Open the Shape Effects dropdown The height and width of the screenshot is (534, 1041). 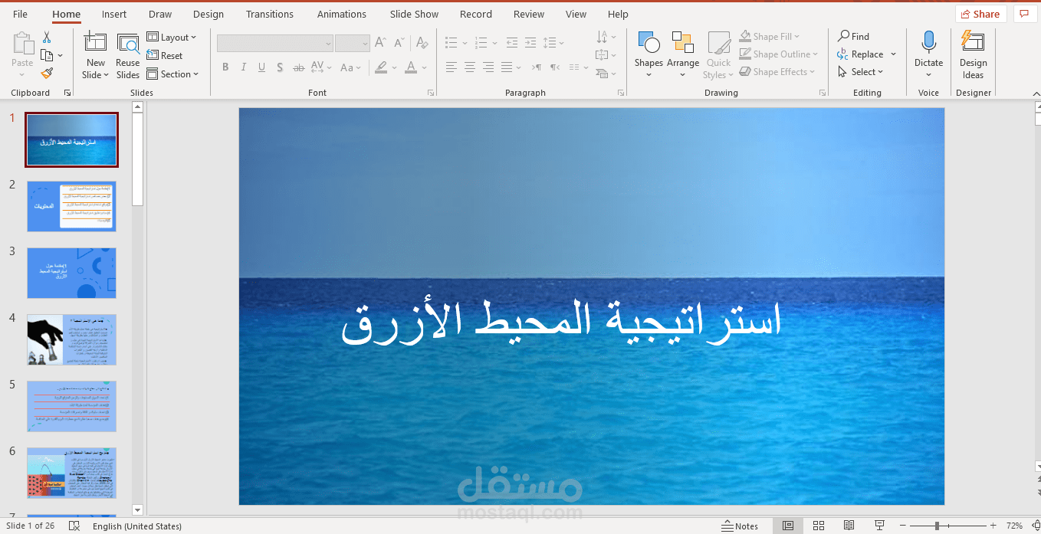point(777,72)
